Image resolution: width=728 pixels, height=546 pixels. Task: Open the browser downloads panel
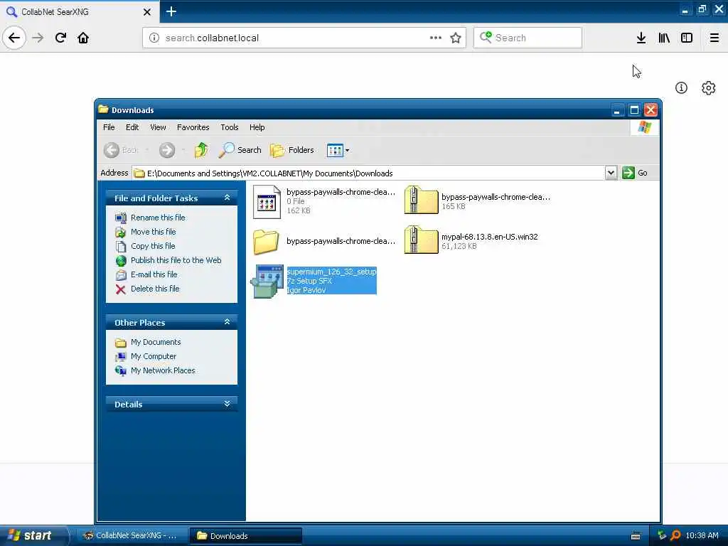point(641,38)
